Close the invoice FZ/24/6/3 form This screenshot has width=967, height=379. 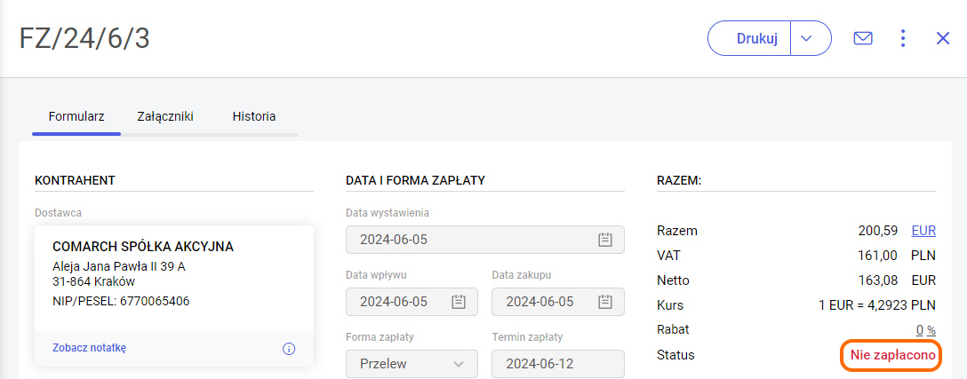click(943, 38)
